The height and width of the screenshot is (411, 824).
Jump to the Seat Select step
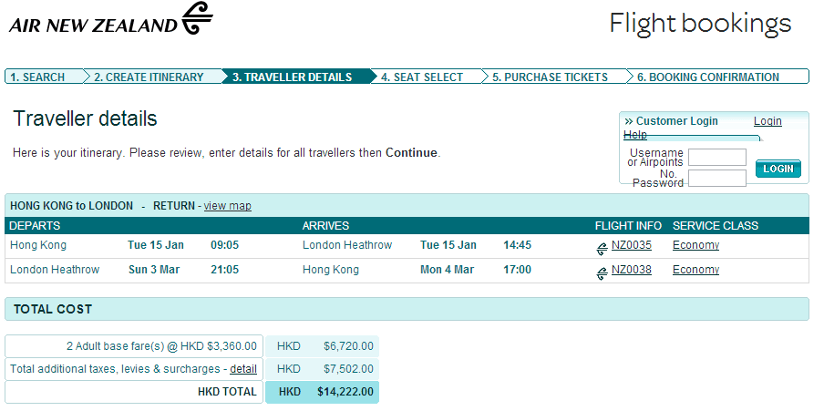(x=423, y=77)
